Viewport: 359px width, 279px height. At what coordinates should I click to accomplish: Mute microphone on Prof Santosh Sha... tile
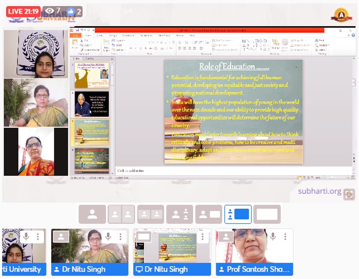[273, 236]
